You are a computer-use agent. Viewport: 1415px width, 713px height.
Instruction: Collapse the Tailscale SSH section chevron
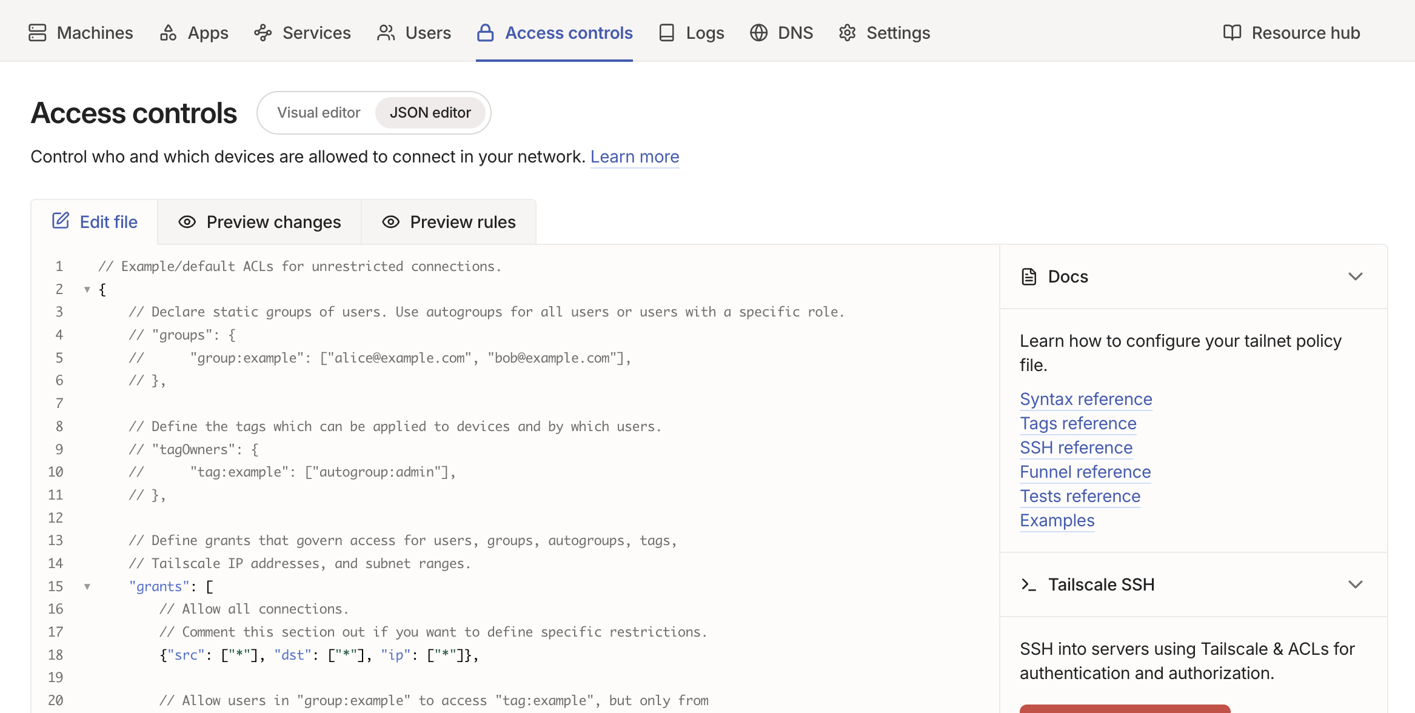1355,584
